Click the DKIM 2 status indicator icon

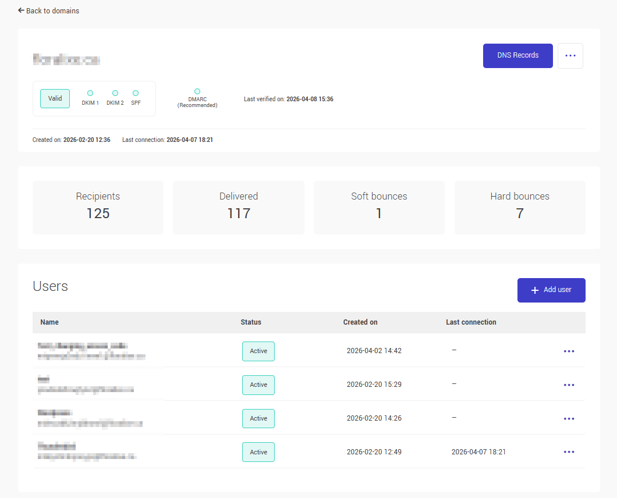[115, 94]
